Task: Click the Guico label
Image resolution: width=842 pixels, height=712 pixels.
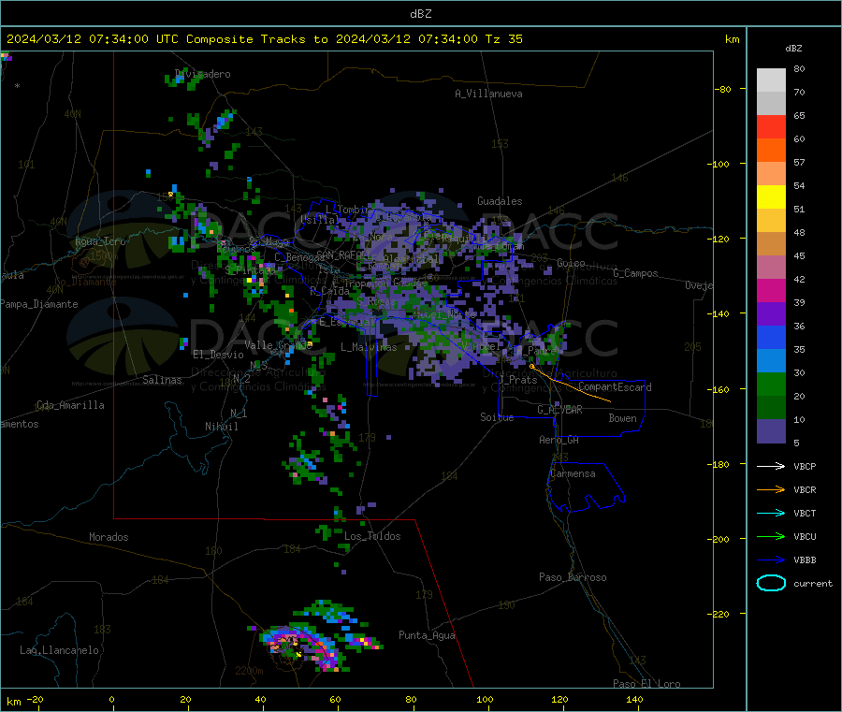Action: click(571, 263)
